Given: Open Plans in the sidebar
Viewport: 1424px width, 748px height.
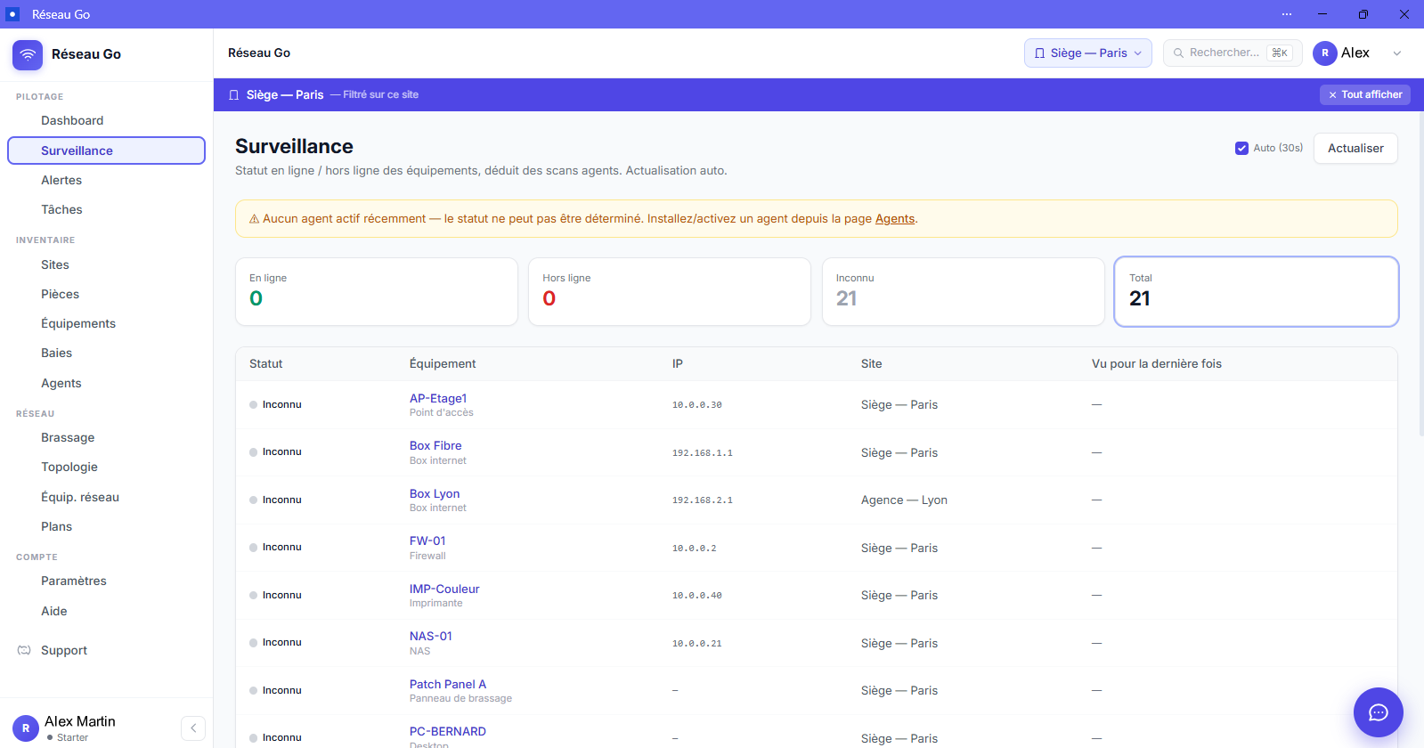Looking at the screenshot, I should tap(106, 527).
